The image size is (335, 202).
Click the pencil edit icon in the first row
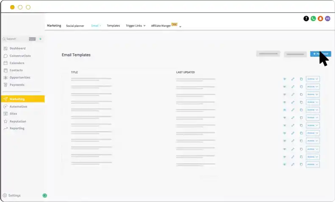[293, 79]
